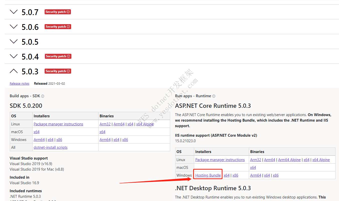Viewport: 339px width, 201px height.
Task: Download SDK Windows x86 installer
Action: [x=59, y=140]
